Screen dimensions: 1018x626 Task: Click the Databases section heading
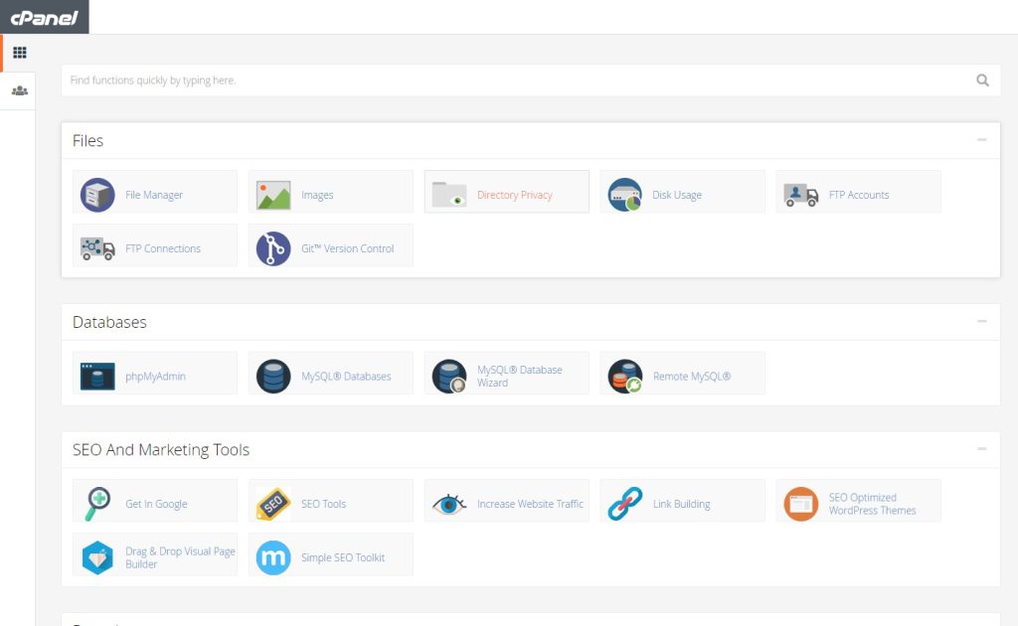[x=109, y=322]
